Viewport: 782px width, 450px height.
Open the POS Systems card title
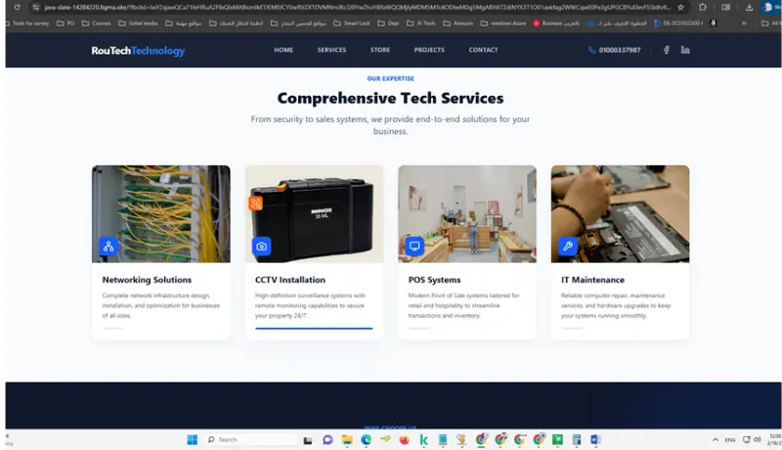[x=434, y=280]
